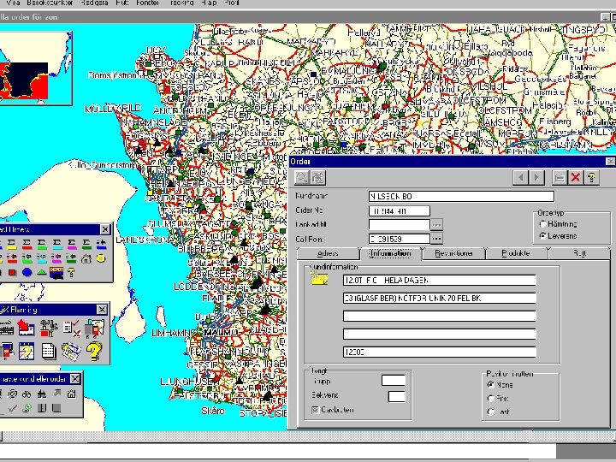Close the planning palette window
The width and height of the screenshot is (616, 462).
pos(102,310)
